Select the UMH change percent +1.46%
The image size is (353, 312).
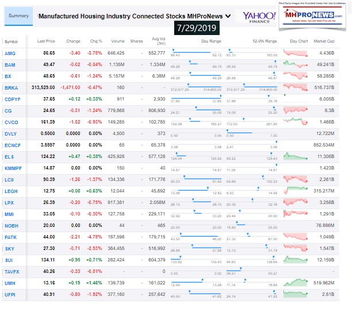coord(94,283)
